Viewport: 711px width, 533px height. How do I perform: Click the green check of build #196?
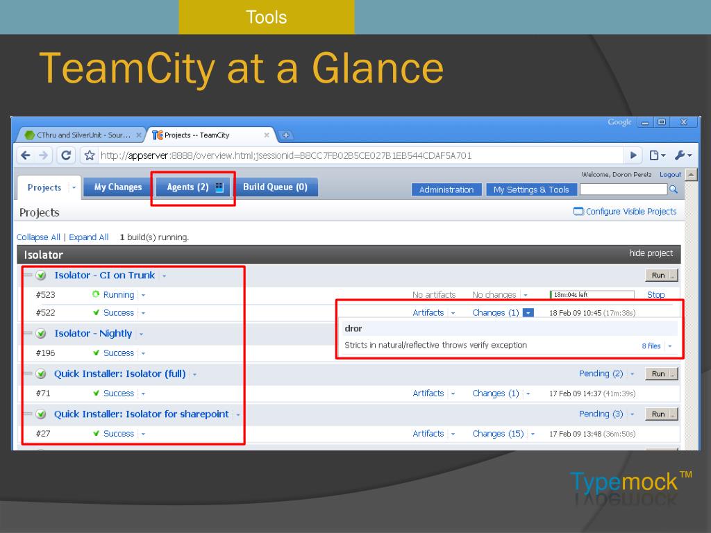coord(96,353)
